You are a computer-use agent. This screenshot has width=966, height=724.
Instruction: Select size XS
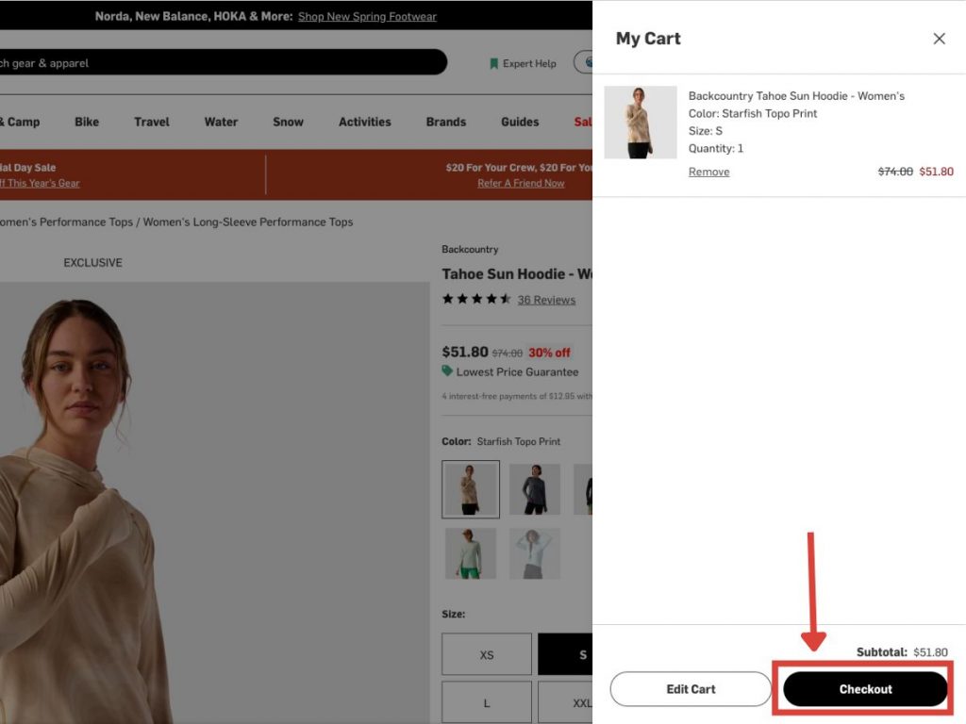point(487,654)
